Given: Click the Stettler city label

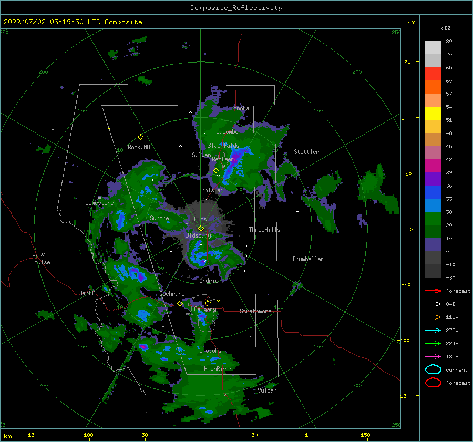Looking at the screenshot, I should click(306, 152).
